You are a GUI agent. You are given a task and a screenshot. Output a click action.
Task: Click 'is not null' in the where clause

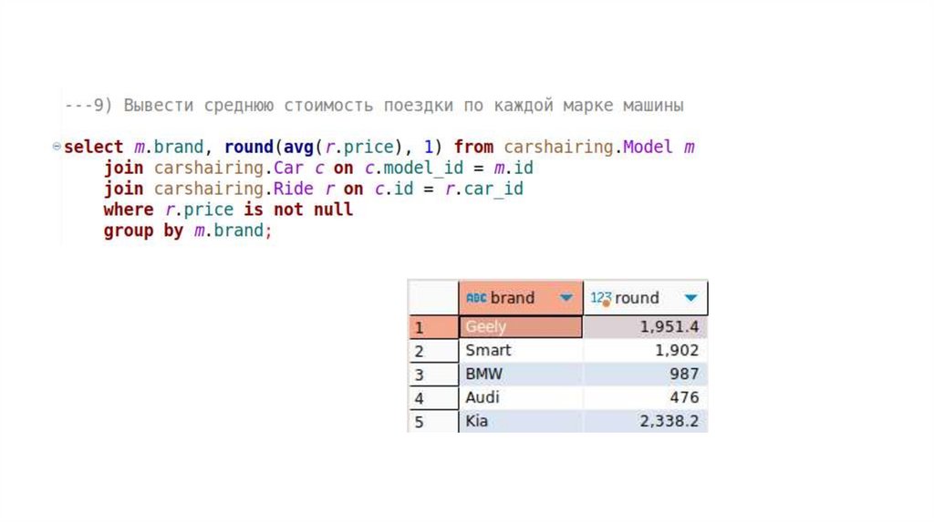pos(298,210)
